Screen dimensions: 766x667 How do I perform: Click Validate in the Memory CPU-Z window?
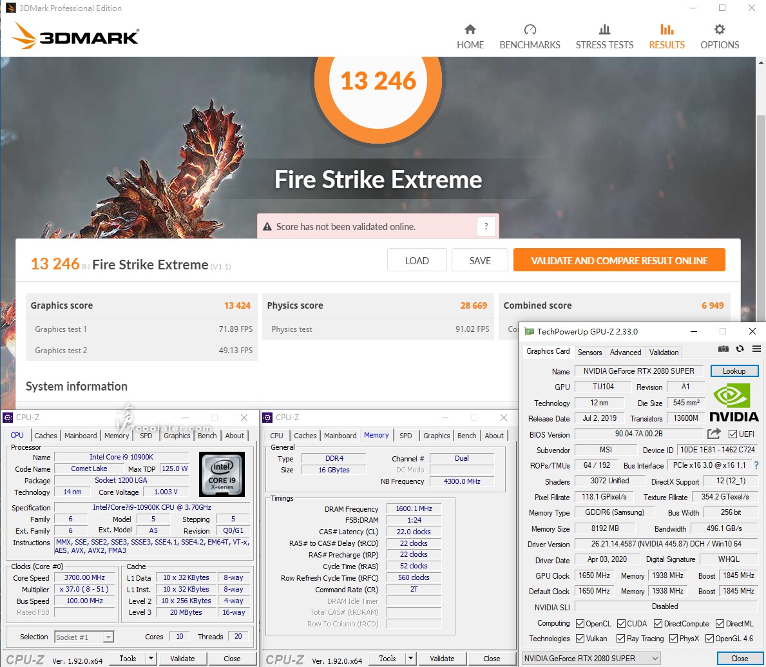pos(441,658)
